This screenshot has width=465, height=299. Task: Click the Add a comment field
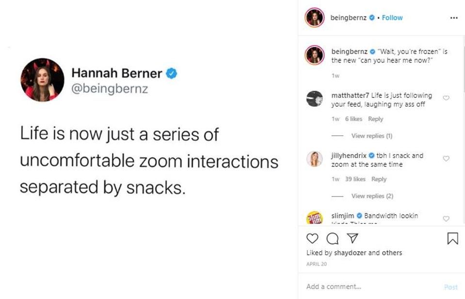pos(369,287)
